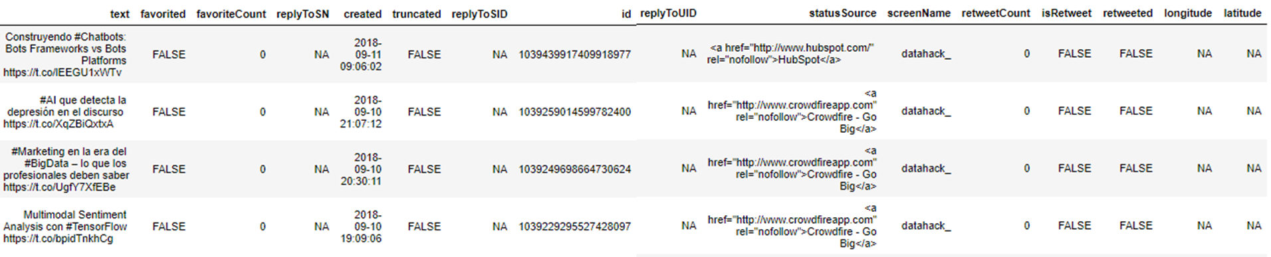Open the Multimodal Sentiment Analysis tweet link
Viewport: 1271px width, 257px height.
(58, 238)
